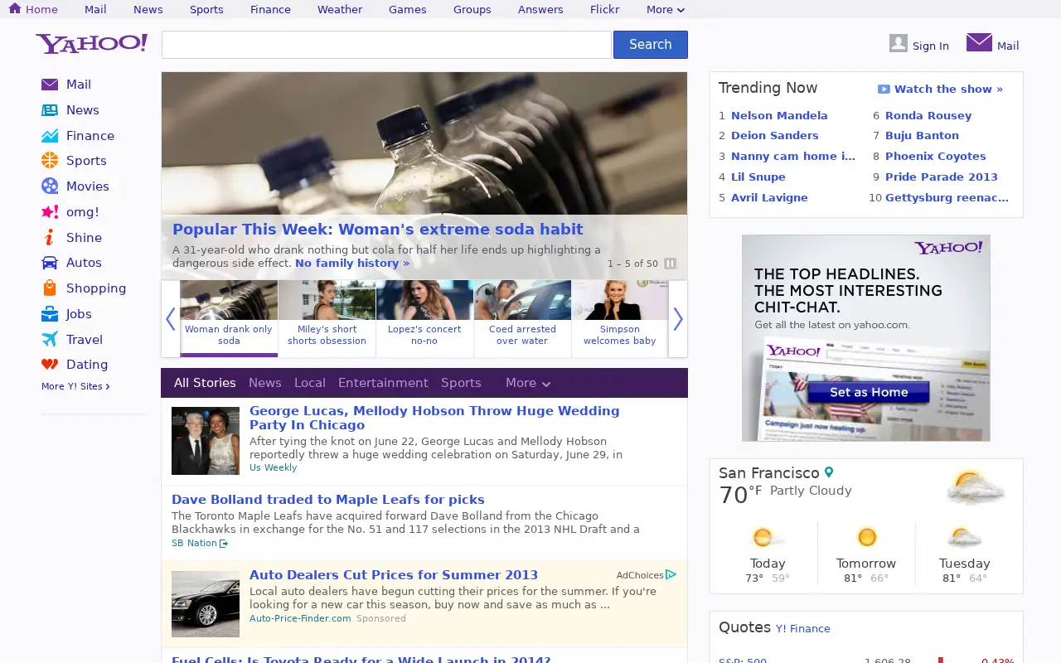
Task: Select the Finance chart icon in sidebar
Action: point(50,136)
